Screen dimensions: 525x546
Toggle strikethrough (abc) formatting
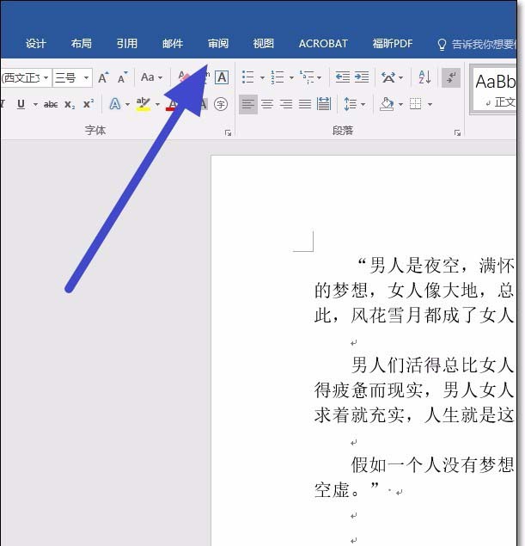[51, 104]
